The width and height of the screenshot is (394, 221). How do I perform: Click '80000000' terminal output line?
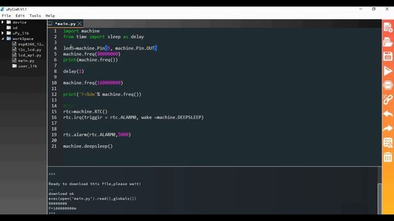point(57,203)
